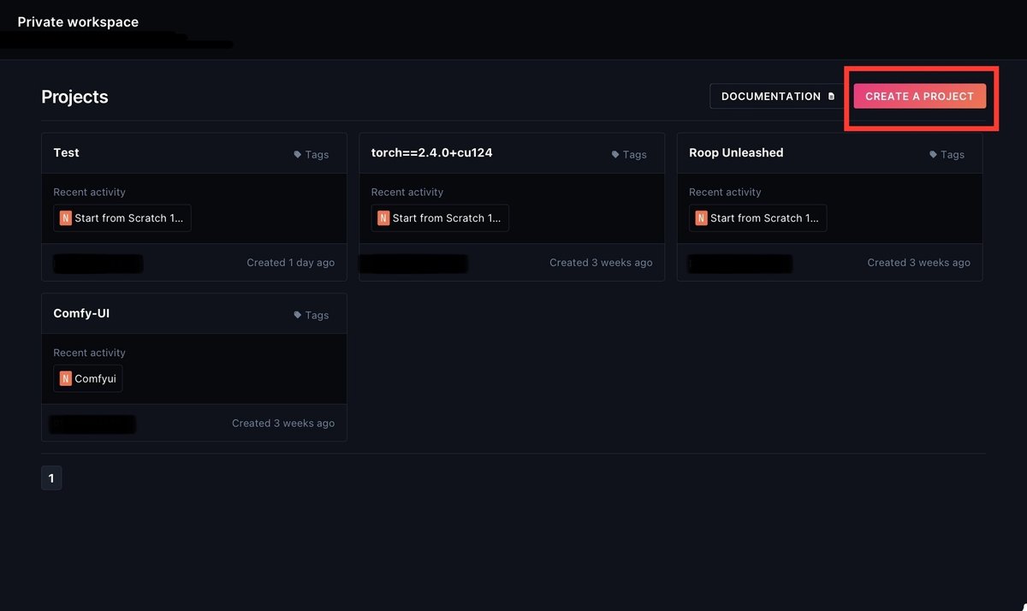Image resolution: width=1027 pixels, height=611 pixels.
Task: Click the tag icon on Comfy-UI card
Action: pyautogui.click(x=298, y=315)
